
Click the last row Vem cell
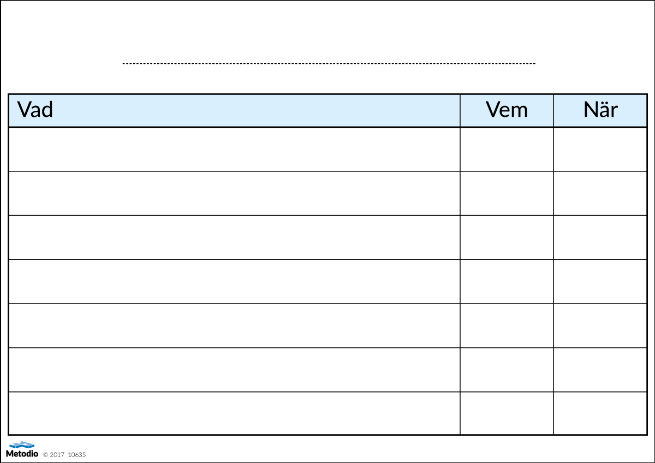507,413
